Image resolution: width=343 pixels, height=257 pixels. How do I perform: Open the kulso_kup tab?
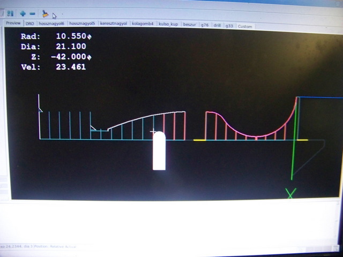tap(169, 25)
